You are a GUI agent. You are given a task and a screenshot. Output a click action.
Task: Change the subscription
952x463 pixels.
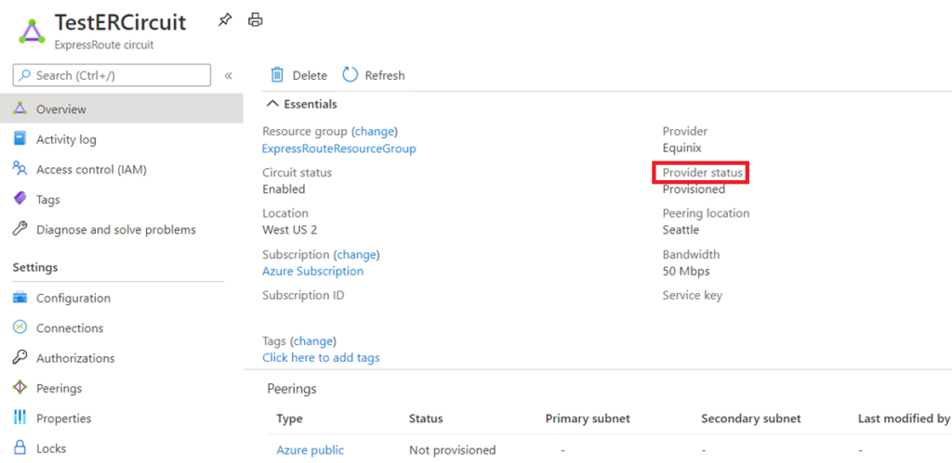(357, 254)
